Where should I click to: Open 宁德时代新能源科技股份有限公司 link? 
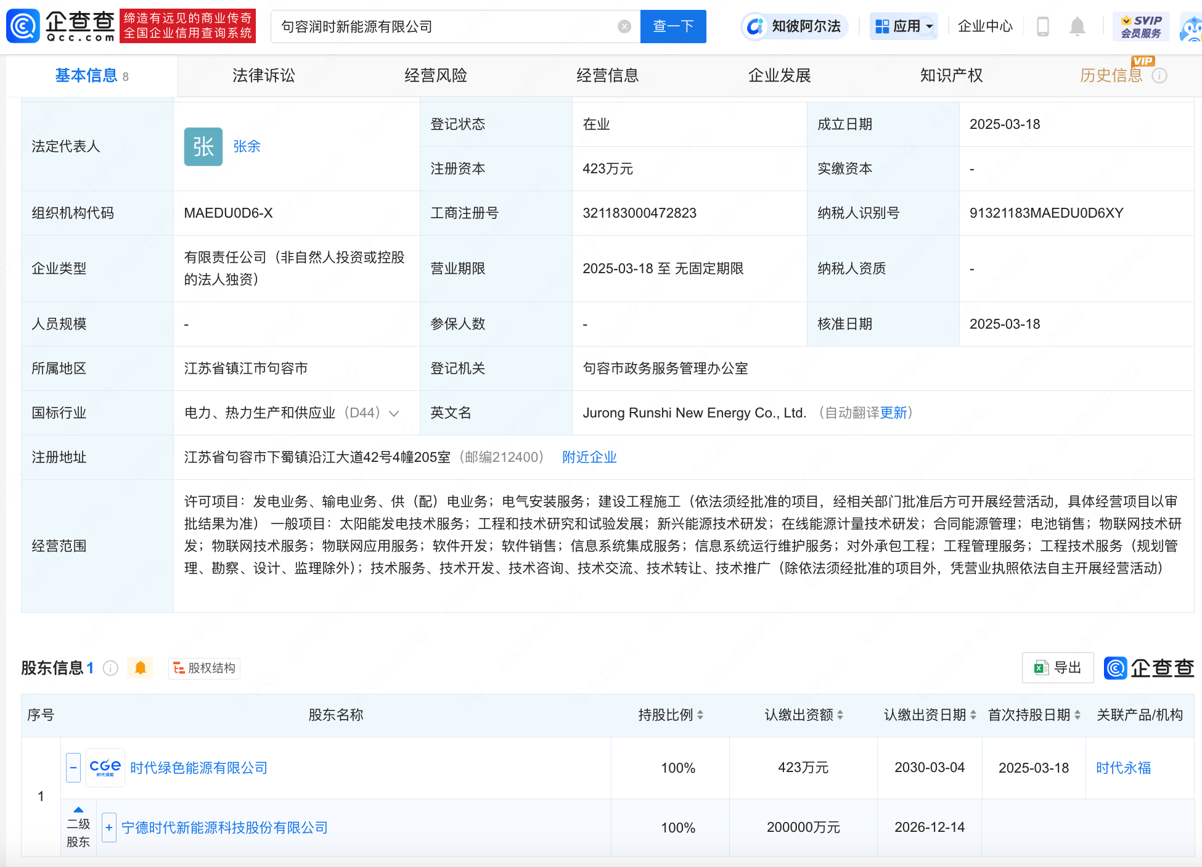224,828
